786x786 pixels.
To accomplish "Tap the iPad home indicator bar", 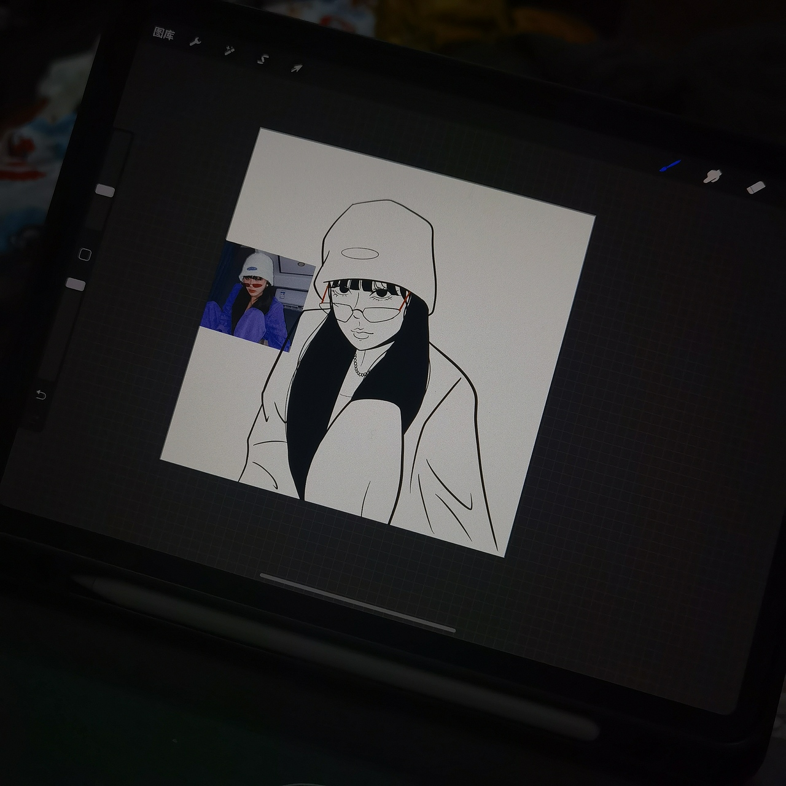I will 358,603.
